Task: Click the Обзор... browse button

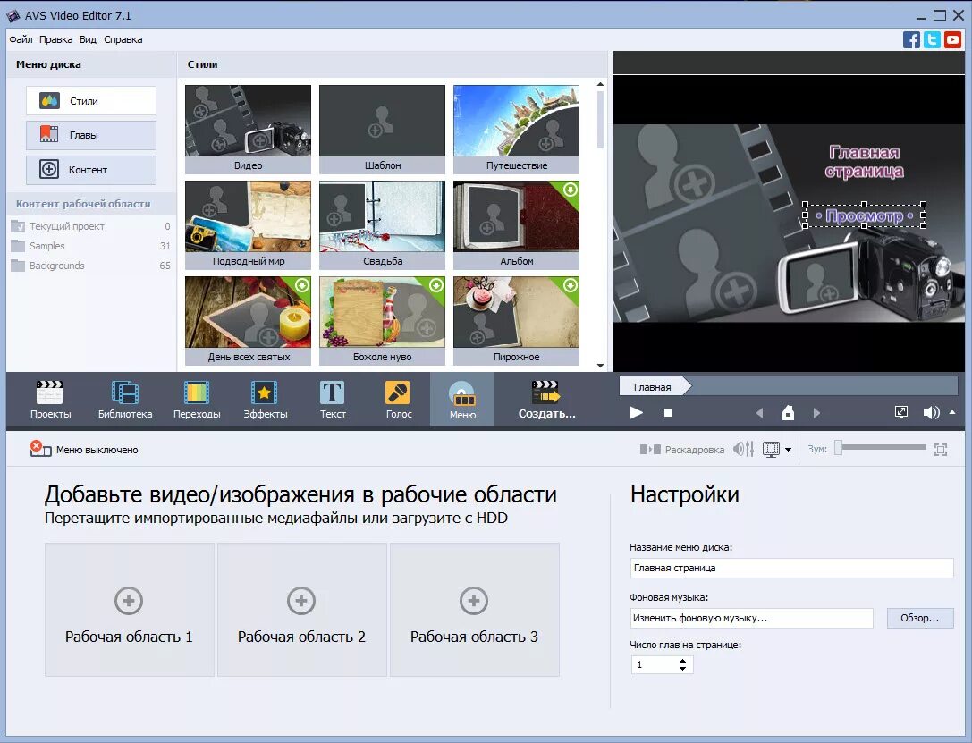Action: [x=920, y=618]
